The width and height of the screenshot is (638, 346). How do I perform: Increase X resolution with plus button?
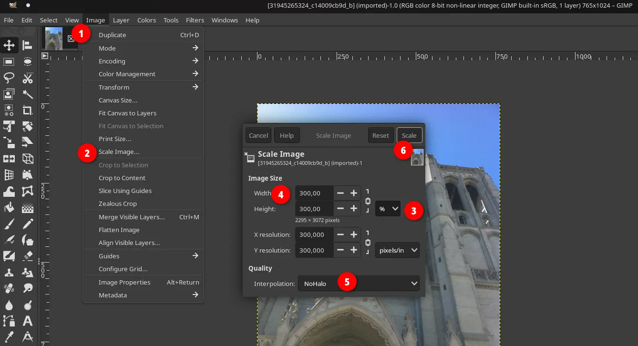click(x=354, y=234)
